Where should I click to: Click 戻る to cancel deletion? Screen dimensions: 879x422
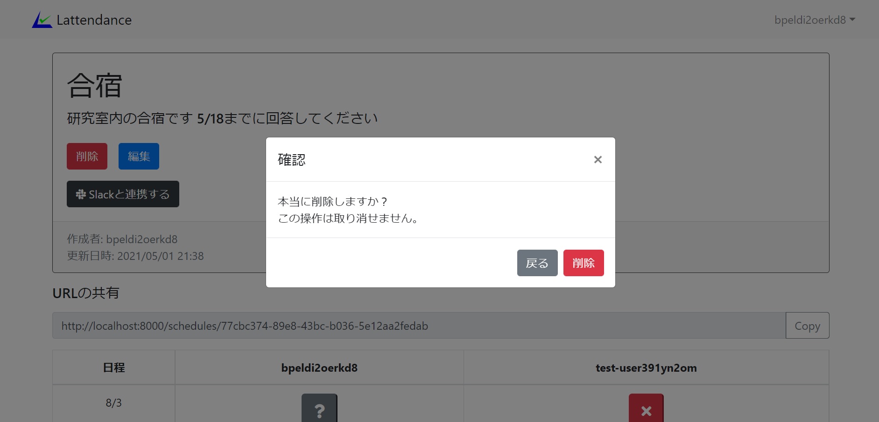coord(537,263)
